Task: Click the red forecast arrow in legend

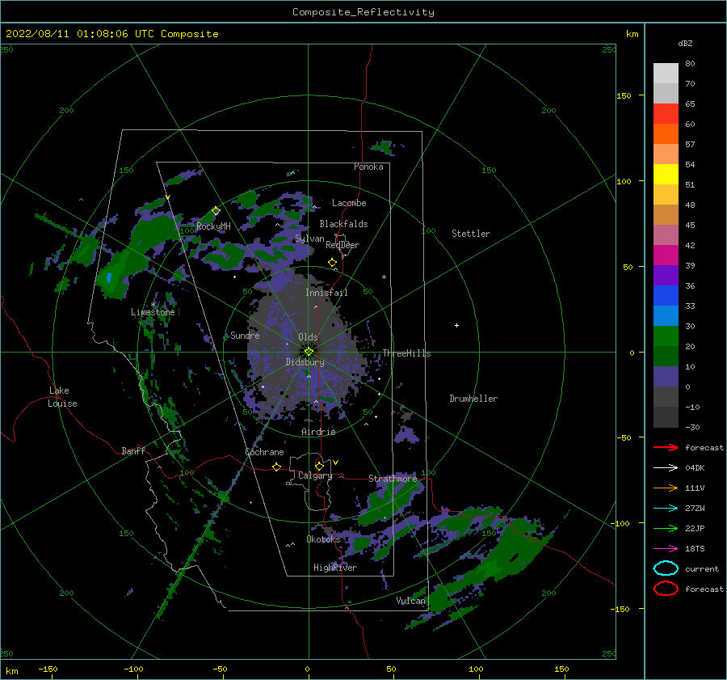Action: [x=666, y=447]
